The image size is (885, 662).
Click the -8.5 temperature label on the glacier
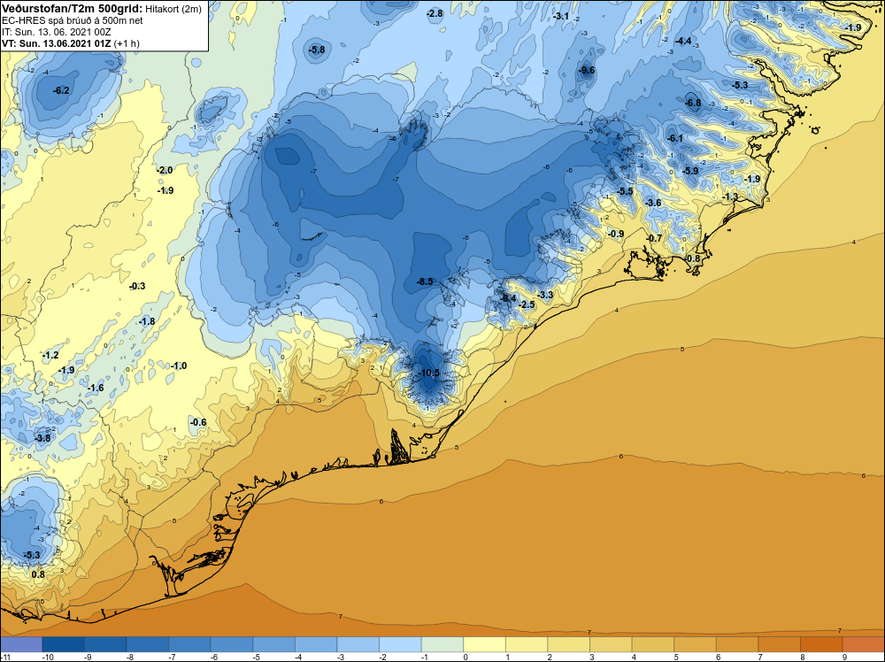coord(425,281)
